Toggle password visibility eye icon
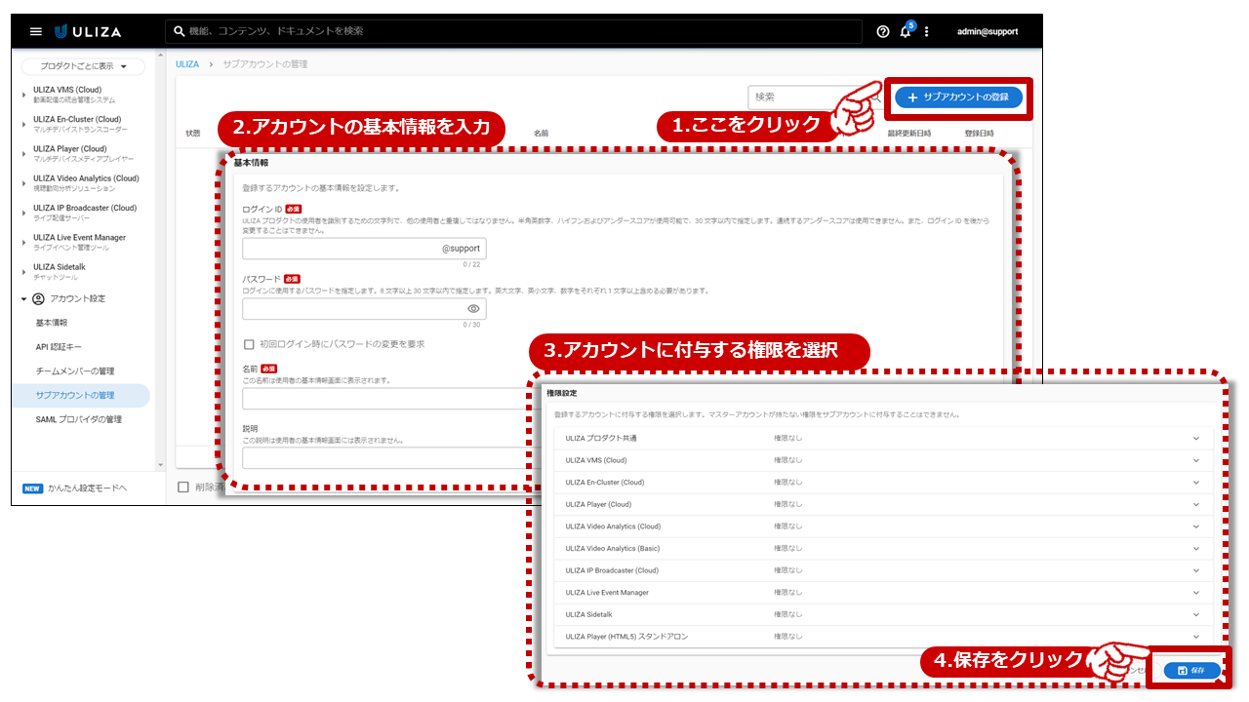The width and height of the screenshot is (1249, 702). pos(473,308)
